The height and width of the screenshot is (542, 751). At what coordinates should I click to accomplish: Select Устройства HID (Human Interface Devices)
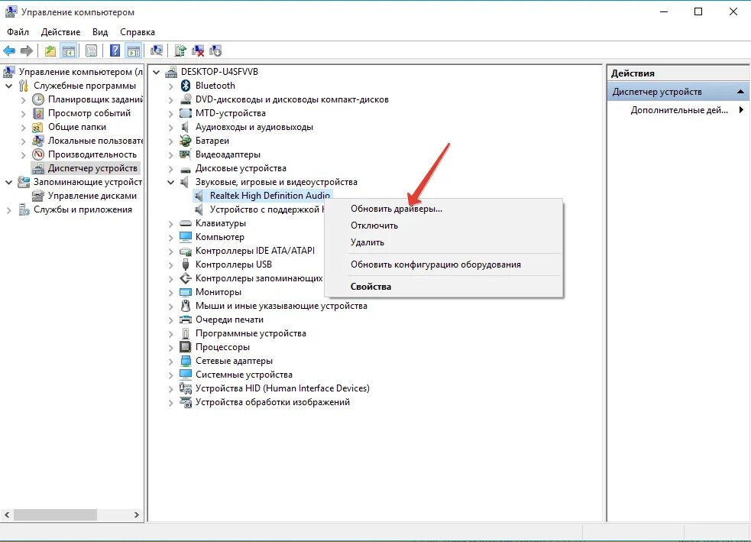(283, 388)
